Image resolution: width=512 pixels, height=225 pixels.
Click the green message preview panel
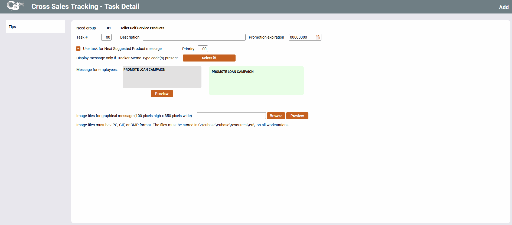click(x=256, y=82)
